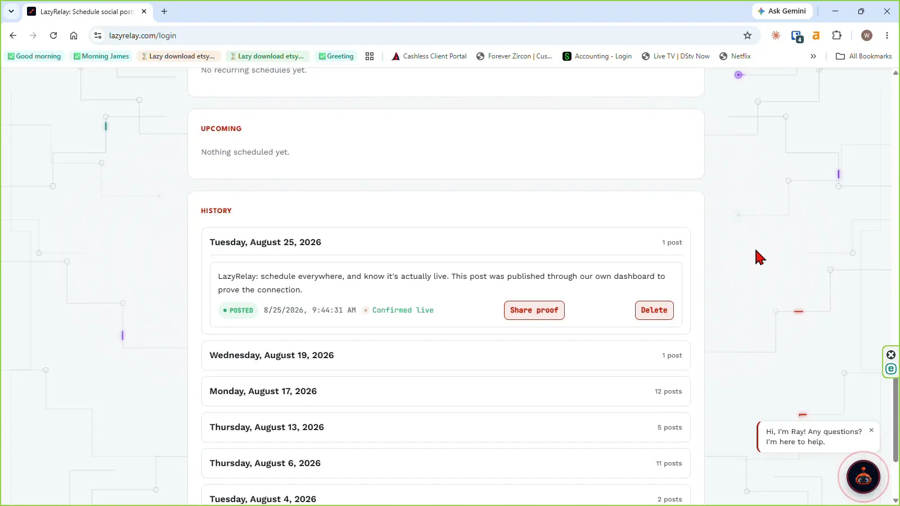Click the 11 posts count
The width and height of the screenshot is (900, 506).
(x=669, y=463)
